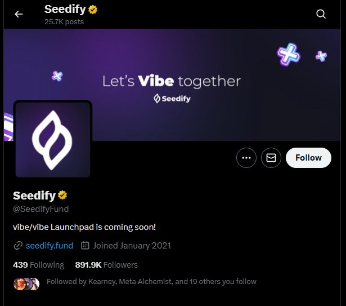View the 439 Following list
This screenshot has height=306, width=346.
(x=39, y=265)
